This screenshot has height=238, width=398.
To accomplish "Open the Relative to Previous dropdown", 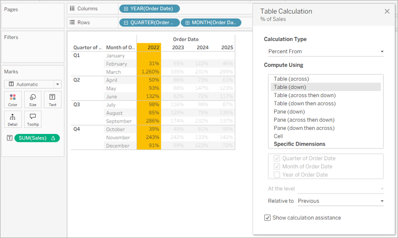I will [x=341, y=201].
